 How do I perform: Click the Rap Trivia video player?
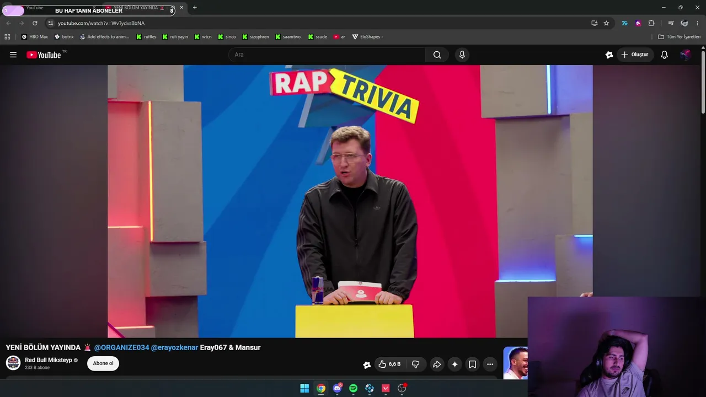(x=350, y=201)
